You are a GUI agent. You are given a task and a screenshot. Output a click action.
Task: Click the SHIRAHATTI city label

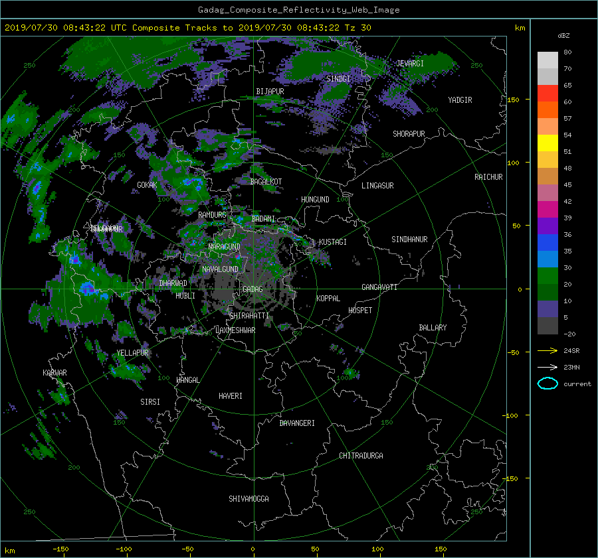pos(249,316)
